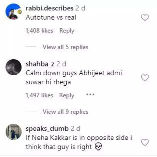Click the skull emoji in speaks_dumb comment
The height and width of the screenshot is (157, 157).
tap(98, 147)
